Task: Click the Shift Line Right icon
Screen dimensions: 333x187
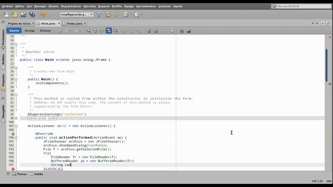Action: pos(156,31)
